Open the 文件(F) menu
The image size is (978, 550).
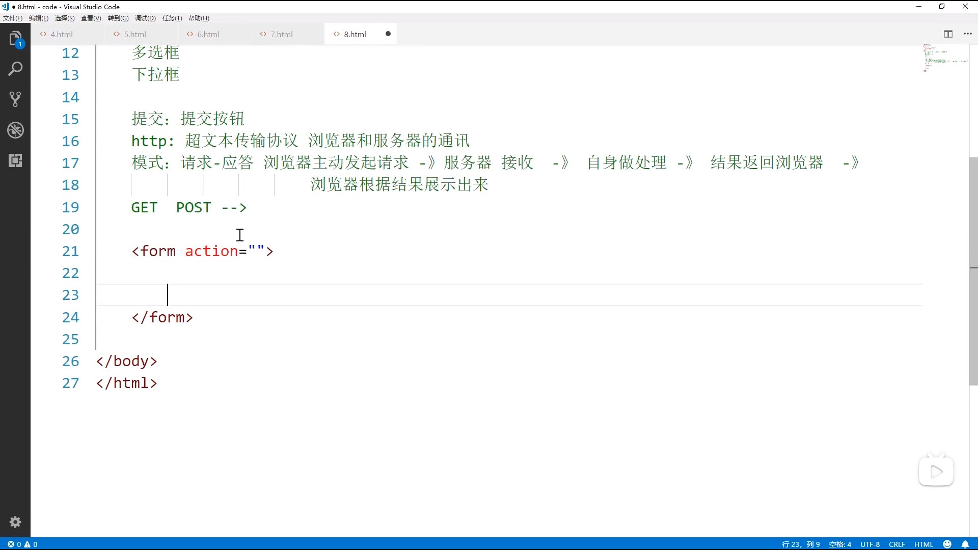click(13, 18)
